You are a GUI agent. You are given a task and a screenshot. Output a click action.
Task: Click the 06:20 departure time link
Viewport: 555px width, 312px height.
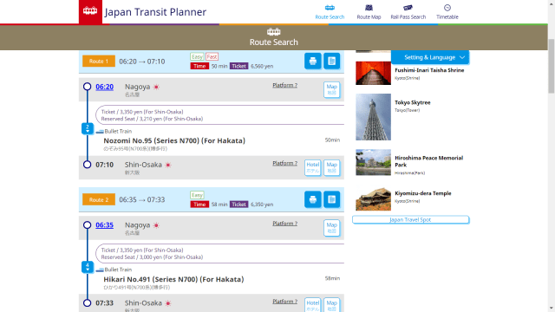pos(104,87)
